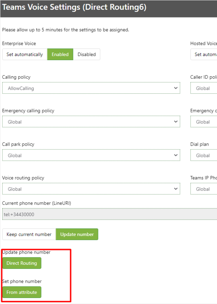Open the Caller ID policy dropdown

coord(204,88)
